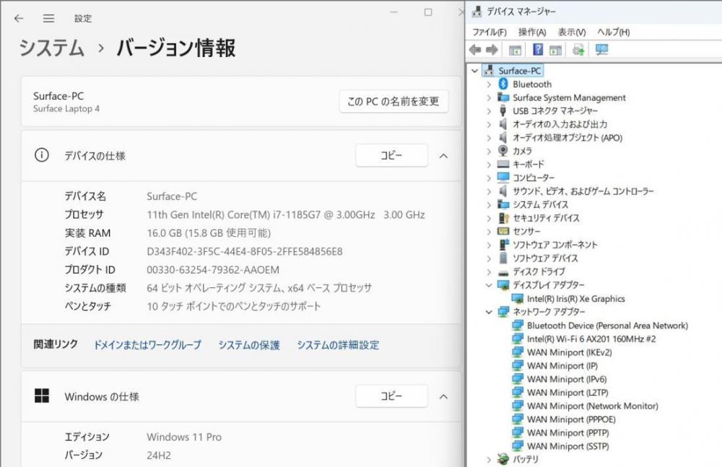Select the キーボード category icon
The image size is (722, 467).
[503, 164]
